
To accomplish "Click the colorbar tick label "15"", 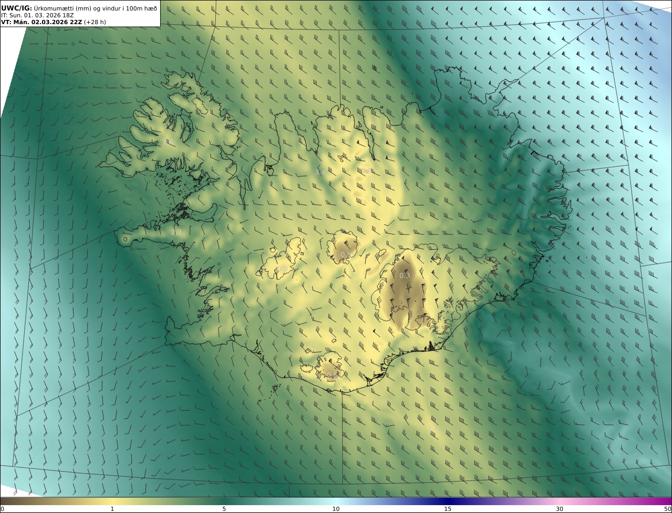I will click(x=448, y=509).
